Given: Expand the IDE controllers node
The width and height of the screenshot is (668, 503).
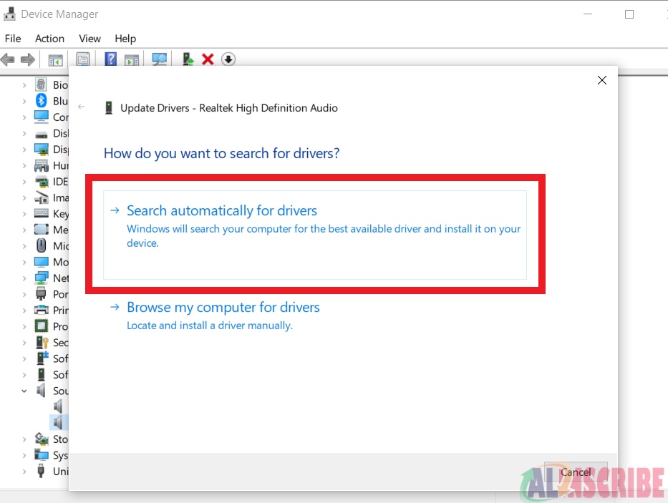Looking at the screenshot, I should pos(24,182).
